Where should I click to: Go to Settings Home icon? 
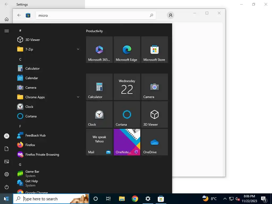[7, 19]
